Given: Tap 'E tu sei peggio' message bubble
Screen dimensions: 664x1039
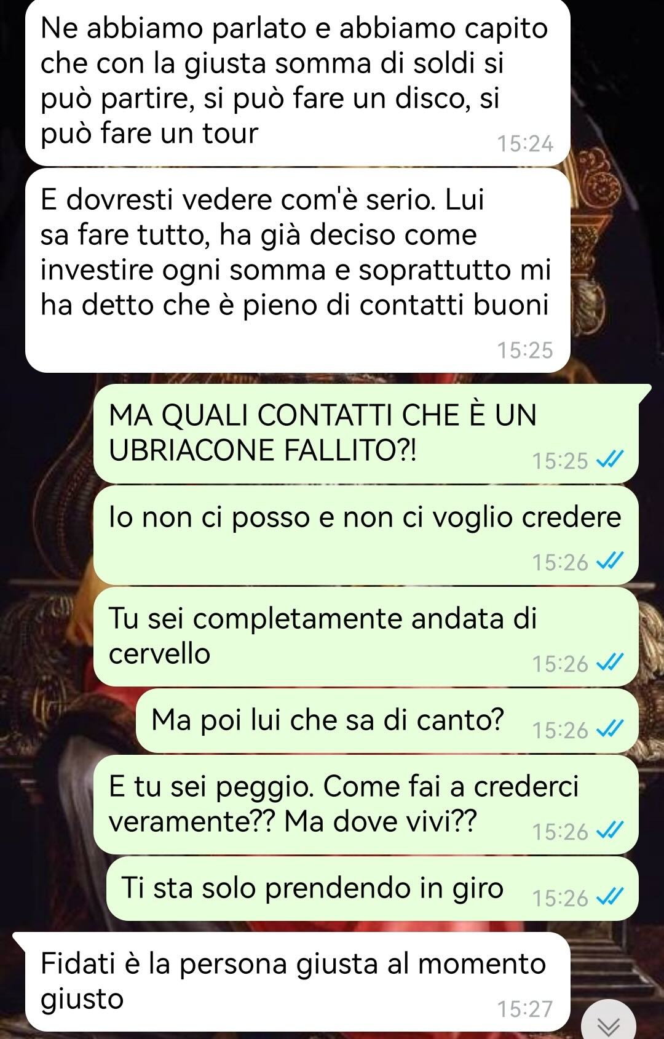Looking at the screenshot, I should [x=366, y=804].
